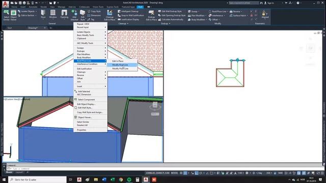Open Spotify from the Windows taskbar
Image resolution: width=326 pixels, height=183 pixels.
coord(129,179)
